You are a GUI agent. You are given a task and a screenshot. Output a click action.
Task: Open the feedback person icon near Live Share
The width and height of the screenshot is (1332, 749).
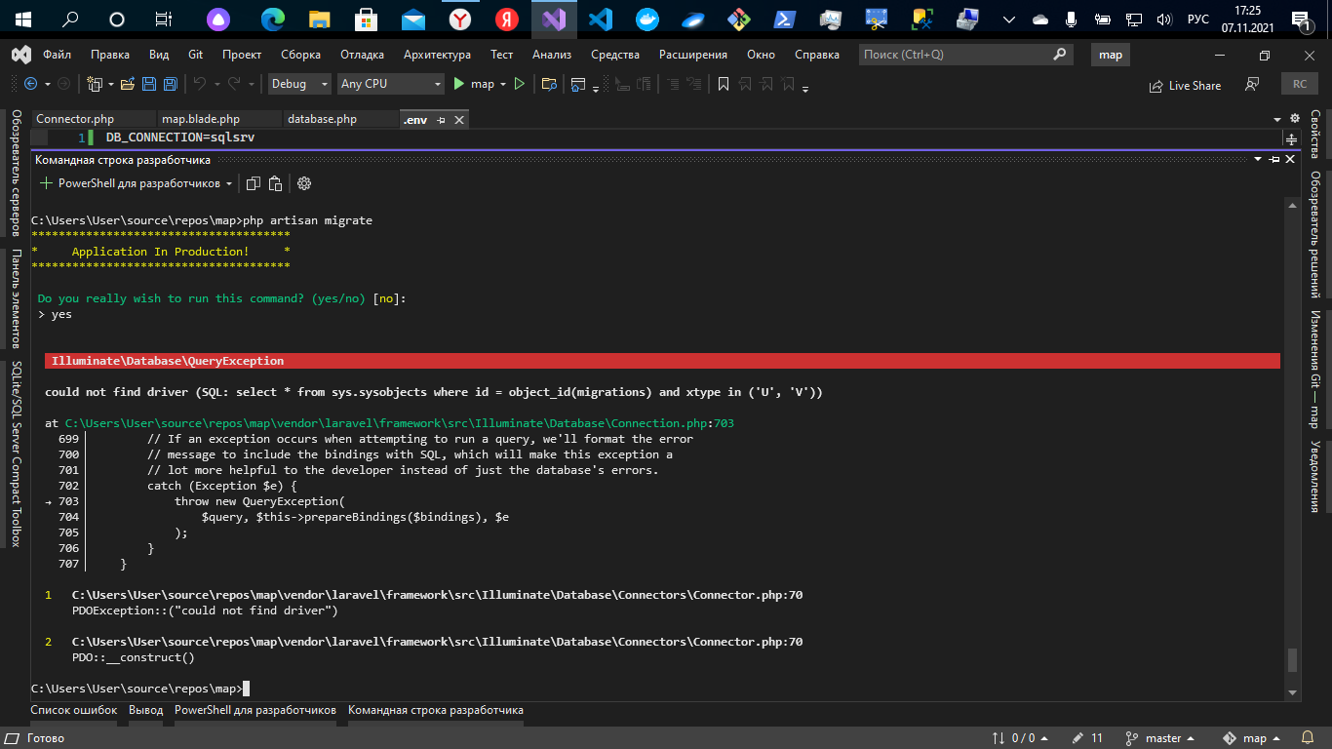(x=1252, y=85)
